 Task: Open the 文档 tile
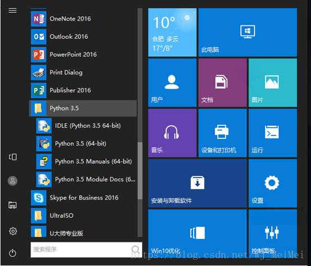tap(222, 83)
